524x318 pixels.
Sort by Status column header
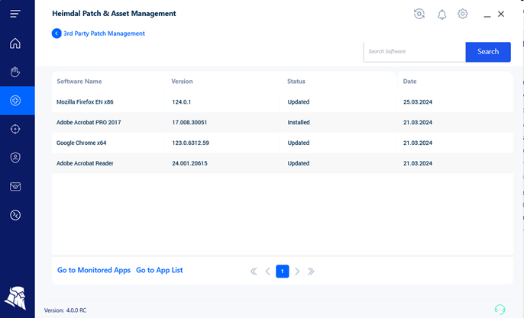pyautogui.click(x=296, y=82)
